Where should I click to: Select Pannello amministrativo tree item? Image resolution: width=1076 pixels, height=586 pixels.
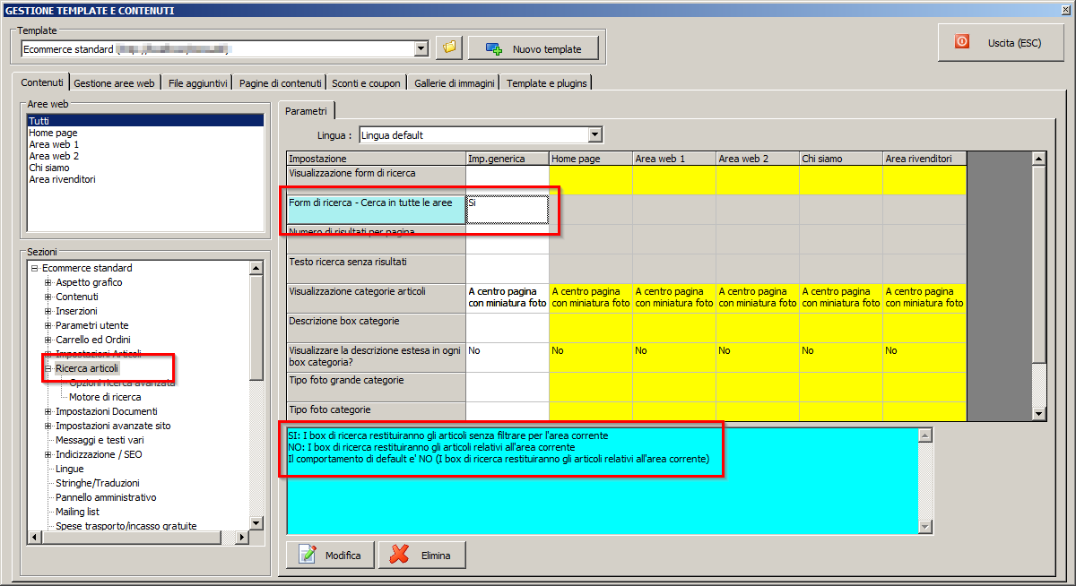(106, 497)
